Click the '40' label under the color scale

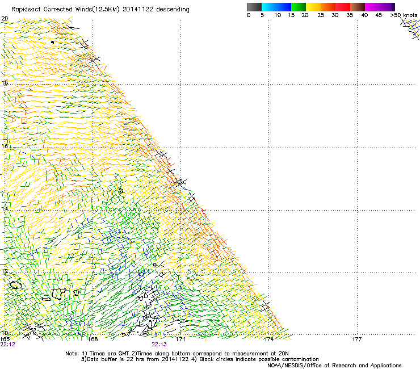pos(364,15)
